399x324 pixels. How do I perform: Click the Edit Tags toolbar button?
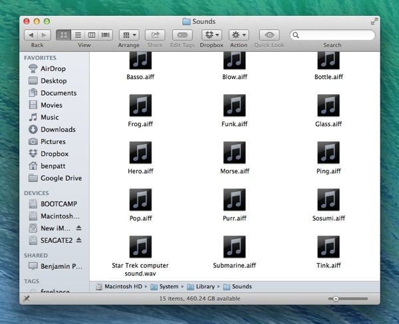(x=182, y=35)
